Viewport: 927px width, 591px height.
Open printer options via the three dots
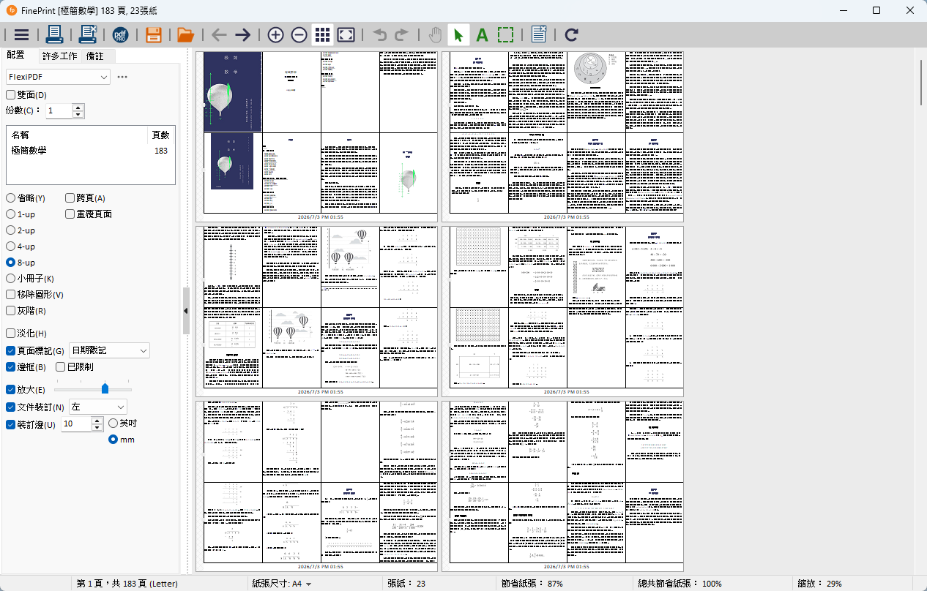click(122, 77)
